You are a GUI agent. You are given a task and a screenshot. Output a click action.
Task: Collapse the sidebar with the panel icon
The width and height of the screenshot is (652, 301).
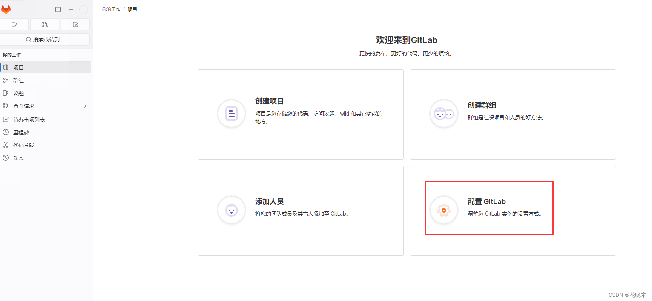(58, 9)
